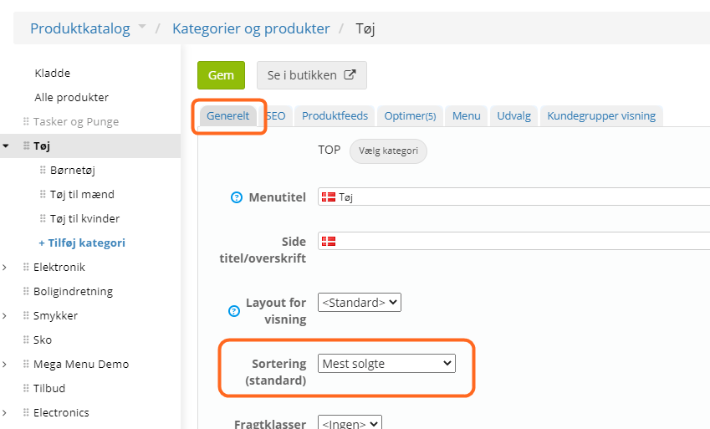Click the Vælg kategori button
This screenshot has height=429, width=710.
coord(388,151)
